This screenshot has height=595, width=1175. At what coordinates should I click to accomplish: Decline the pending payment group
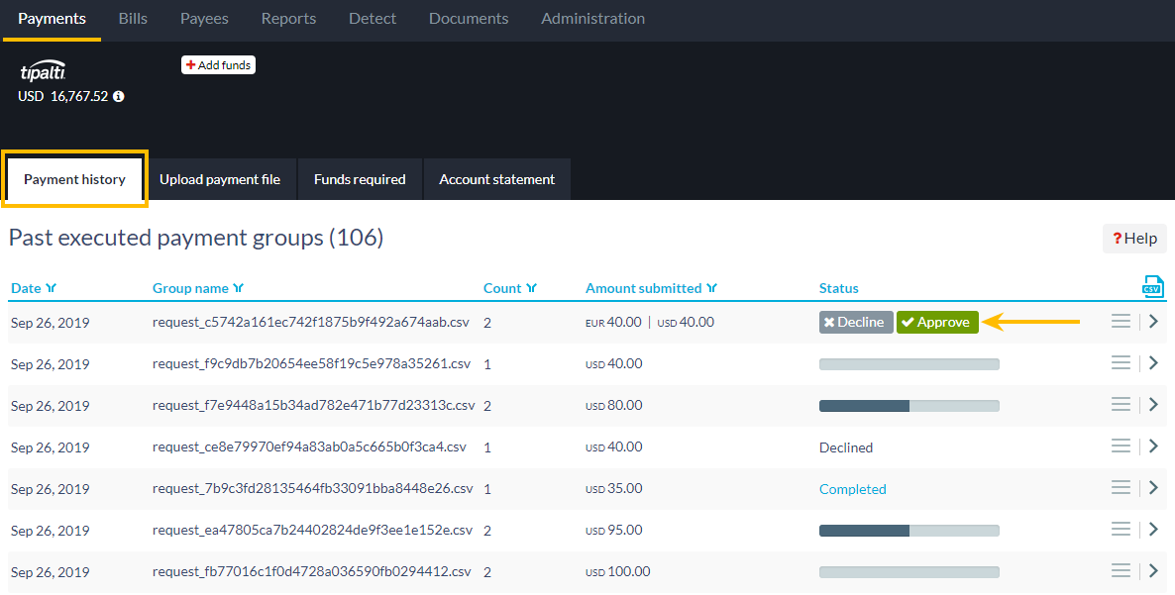point(856,323)
